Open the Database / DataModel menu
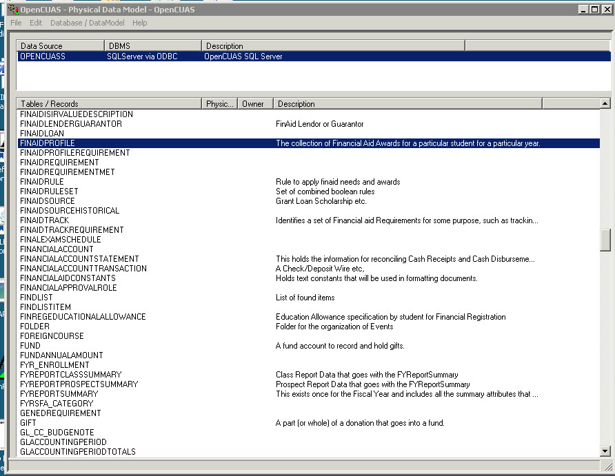The image size is (615, 476). click(x=87, y=23)
